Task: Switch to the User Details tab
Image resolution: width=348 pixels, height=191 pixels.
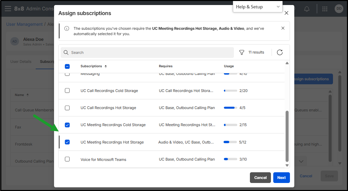Action: coord(21,62)
